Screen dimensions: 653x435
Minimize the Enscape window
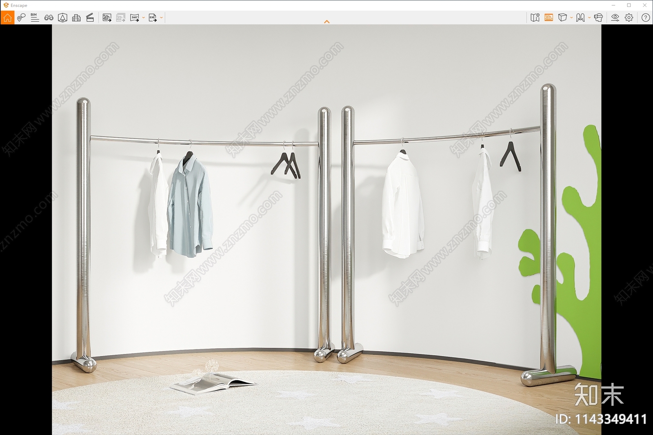coord(613,5)
